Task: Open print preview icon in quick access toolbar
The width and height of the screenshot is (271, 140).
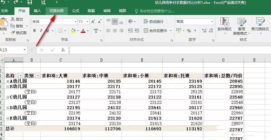Action: 44,2
